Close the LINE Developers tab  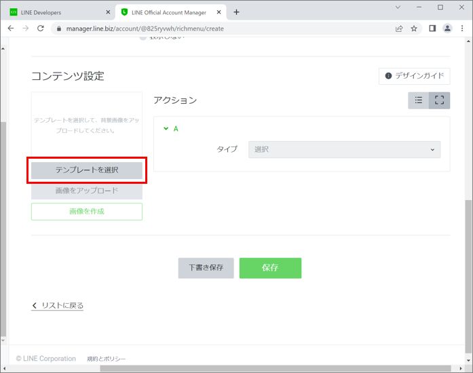click(x=108, y=12)
